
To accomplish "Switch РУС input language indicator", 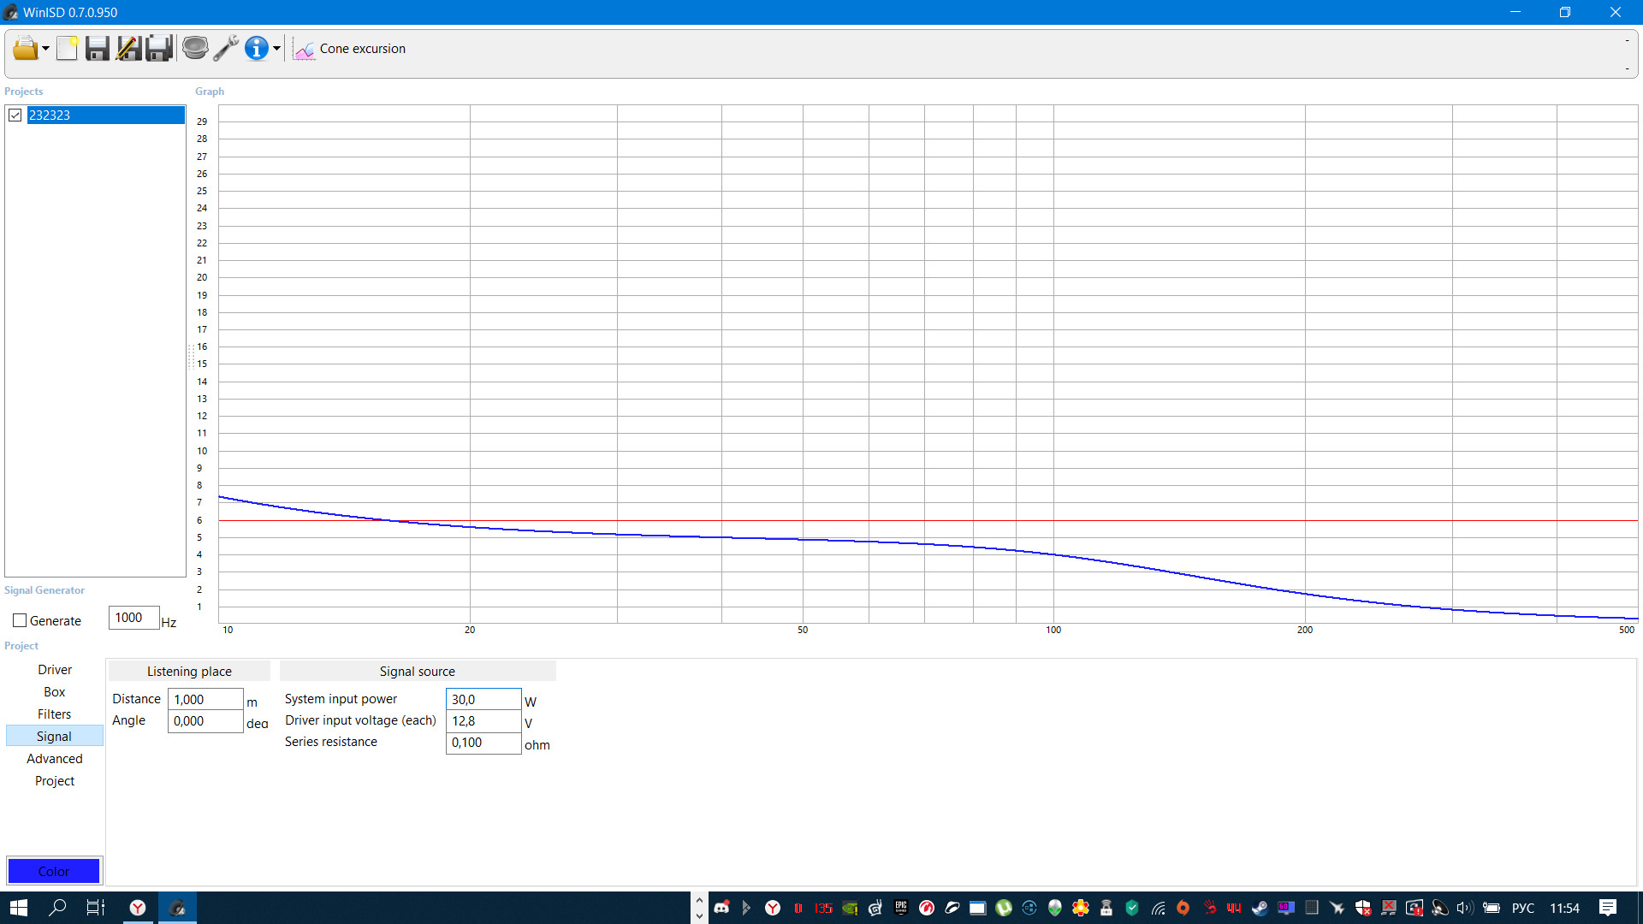I will click(1523, 908).
